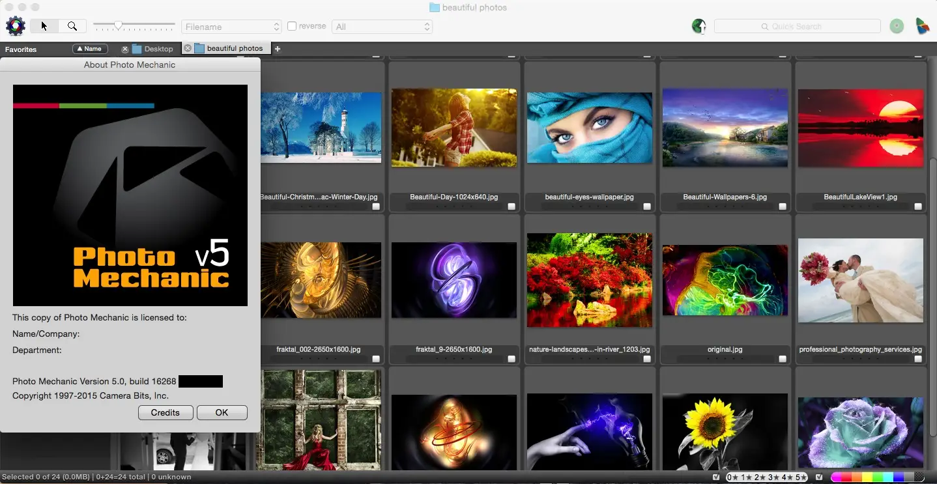Filter by red color class

pyautogui.click(x=846, y=477)
